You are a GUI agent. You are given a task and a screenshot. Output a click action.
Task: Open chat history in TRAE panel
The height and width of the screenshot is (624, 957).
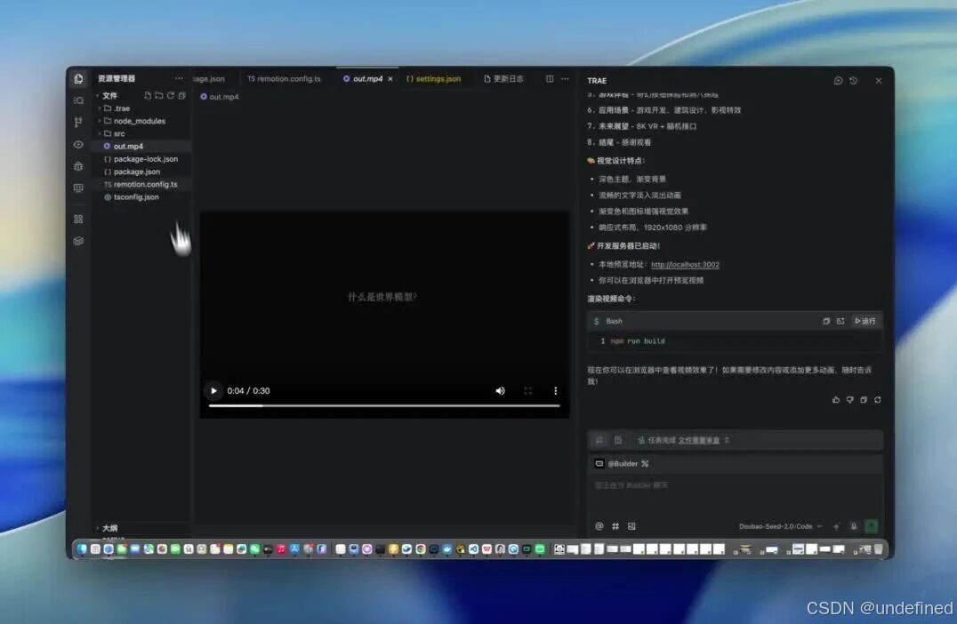pos(853,81)
